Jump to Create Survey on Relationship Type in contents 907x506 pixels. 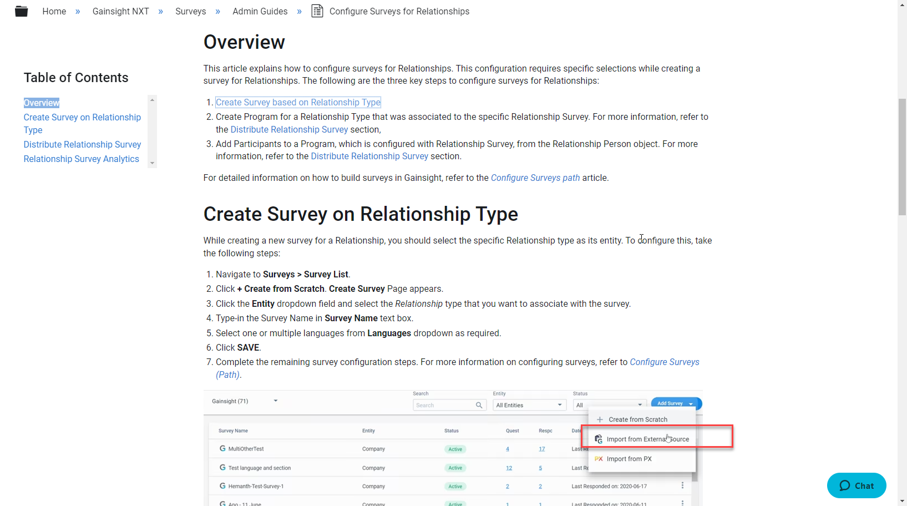coord(82,124)
